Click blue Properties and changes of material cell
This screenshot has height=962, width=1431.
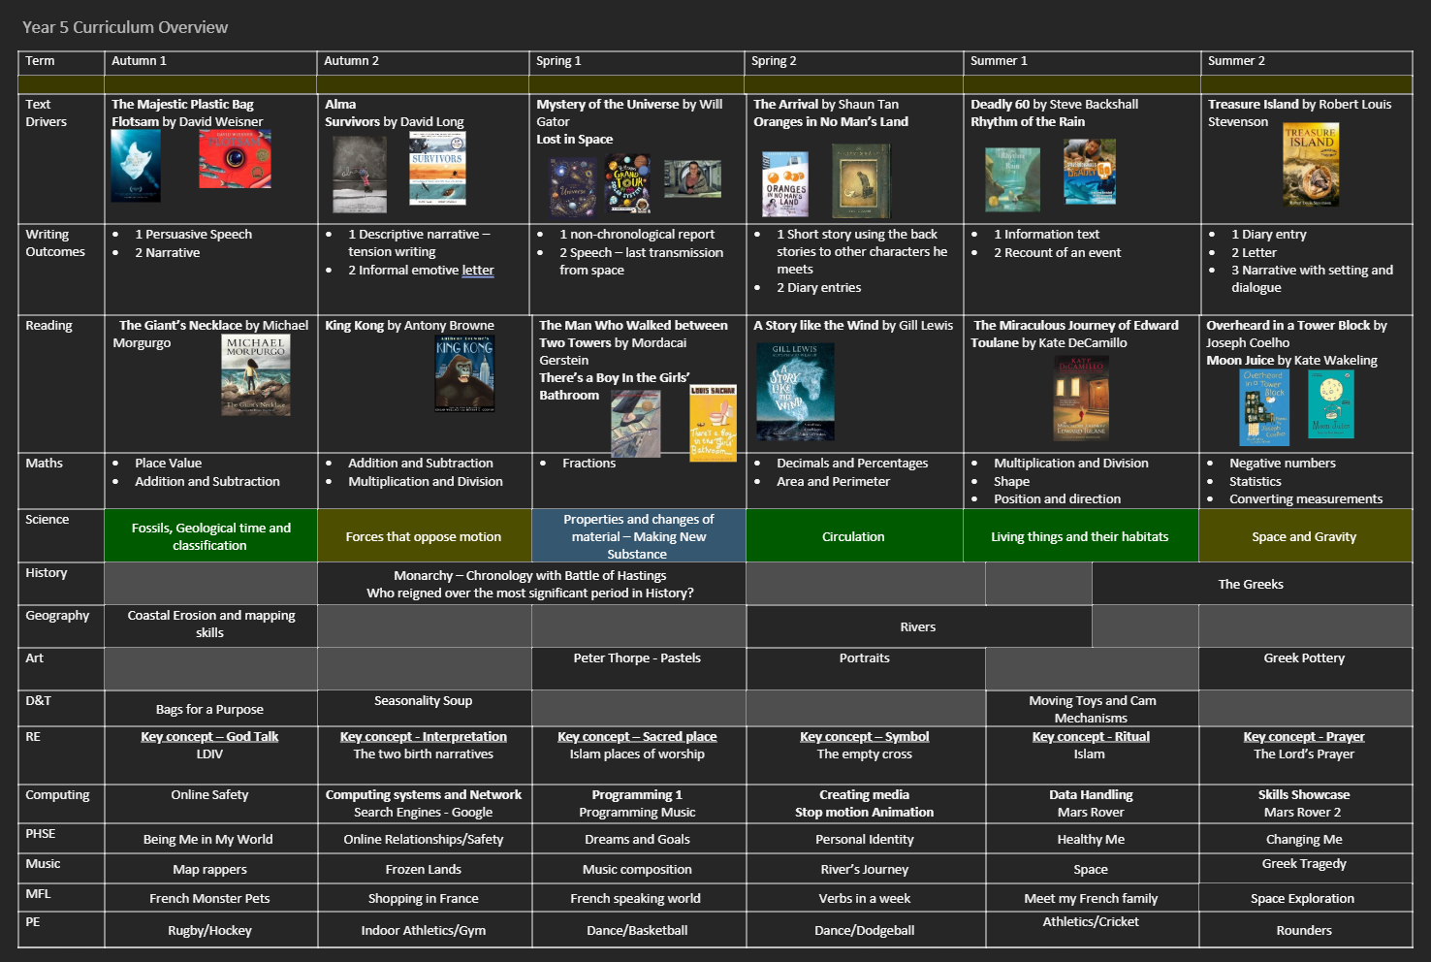click(638, 536)
